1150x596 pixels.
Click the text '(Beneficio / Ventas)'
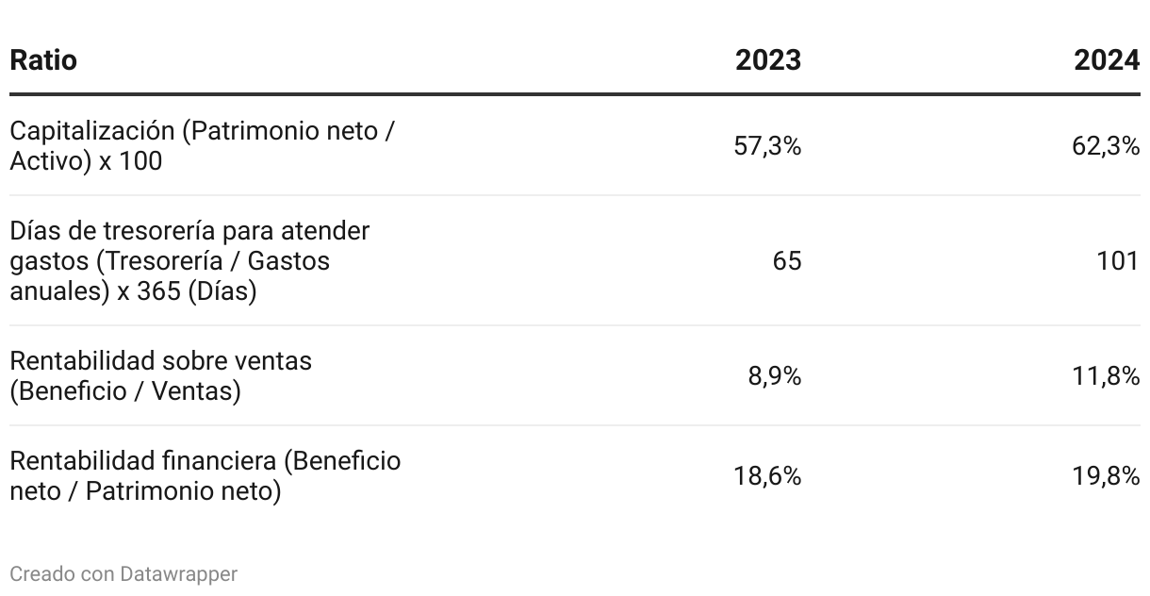124,390
